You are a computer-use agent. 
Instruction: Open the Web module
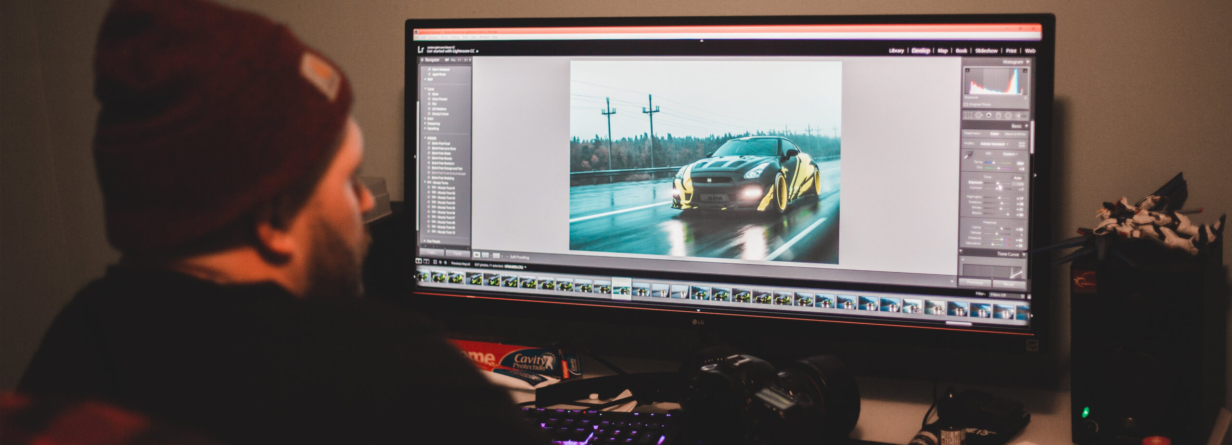(1030, 51)
